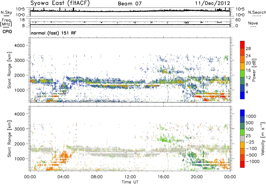
Task: Click the 'Freq. [MHz]' label
Action: pyautogui.click(x=6, y=22)
